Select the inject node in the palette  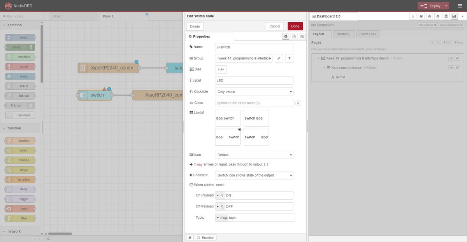coord(21,38)
